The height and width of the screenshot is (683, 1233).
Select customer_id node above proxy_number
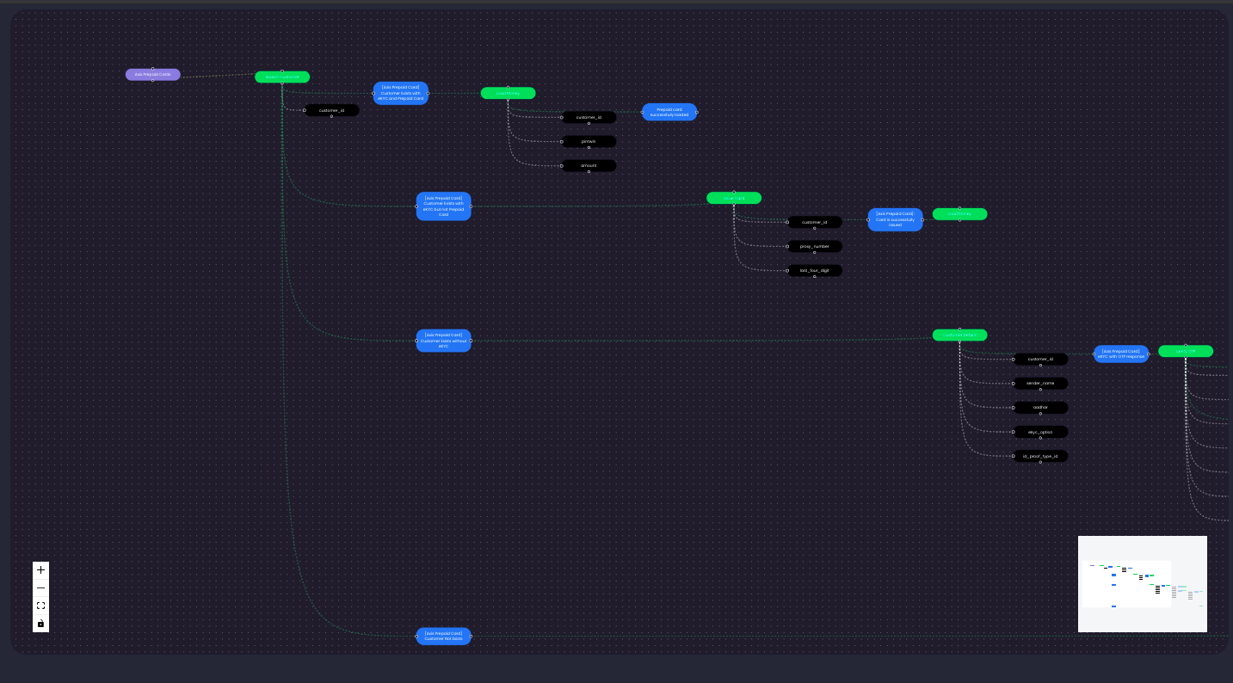815,222
